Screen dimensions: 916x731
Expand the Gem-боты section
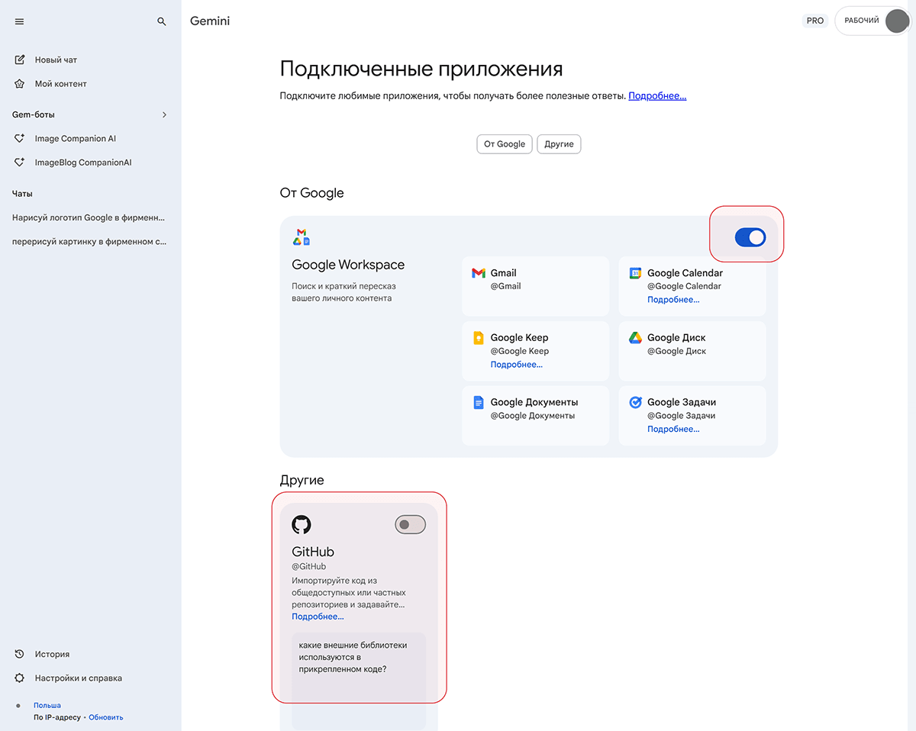point(164,114)
